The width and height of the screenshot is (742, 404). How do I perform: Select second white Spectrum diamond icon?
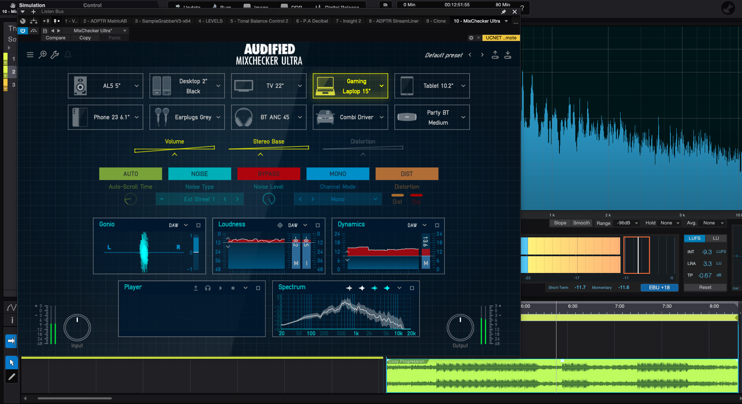click(x=362, y=288)
